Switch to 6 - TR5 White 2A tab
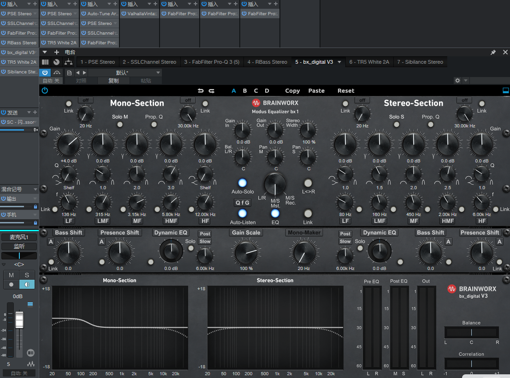Viewport: 510px width, 378px height. 369,62
